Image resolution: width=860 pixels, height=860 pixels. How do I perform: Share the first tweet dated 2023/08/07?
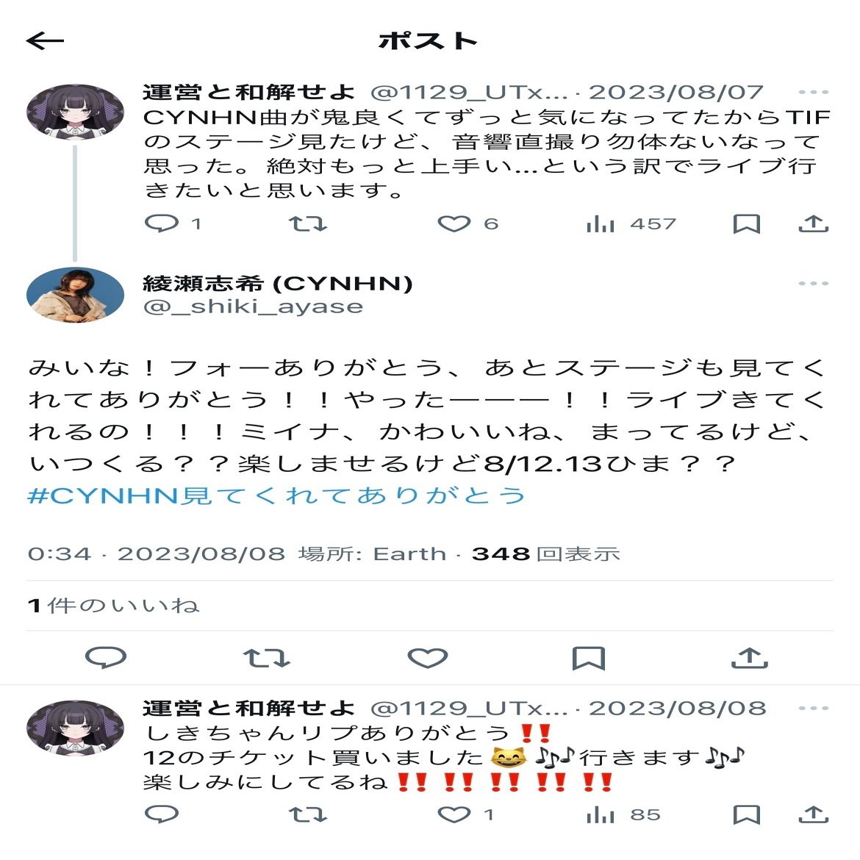tap(814, 223)
